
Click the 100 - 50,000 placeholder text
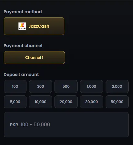[35, 125]
